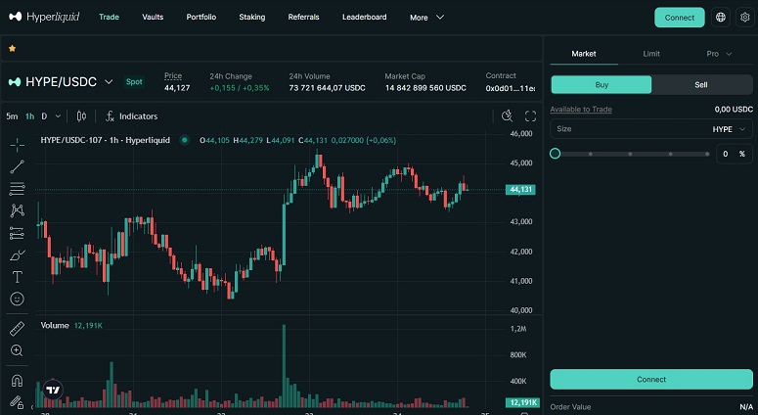Open the settings gear icon
The image size is (758, 415).
click(x=744, y=18)
